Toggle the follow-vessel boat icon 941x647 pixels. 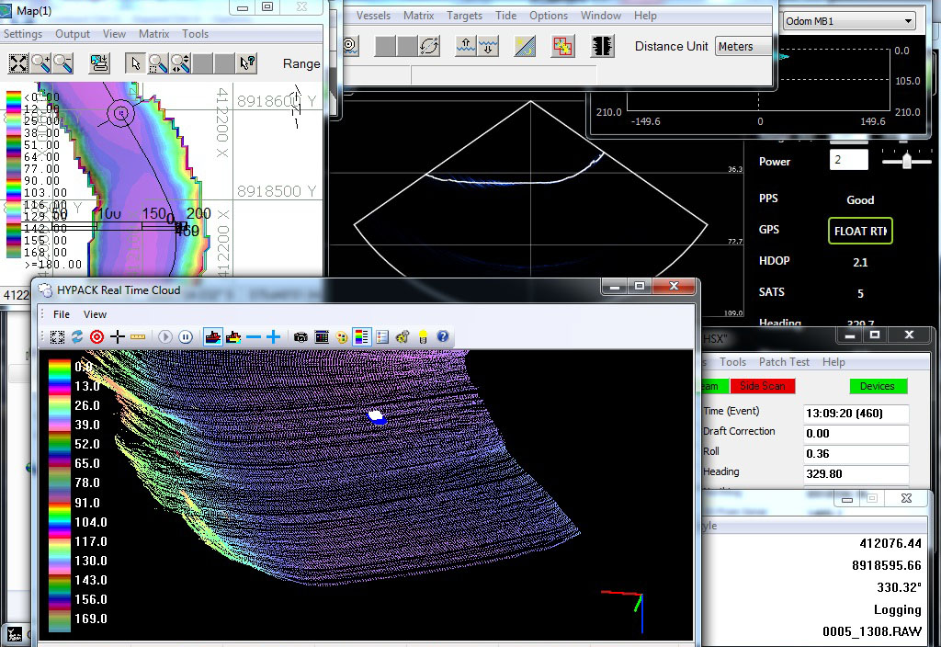click(213, 336)
